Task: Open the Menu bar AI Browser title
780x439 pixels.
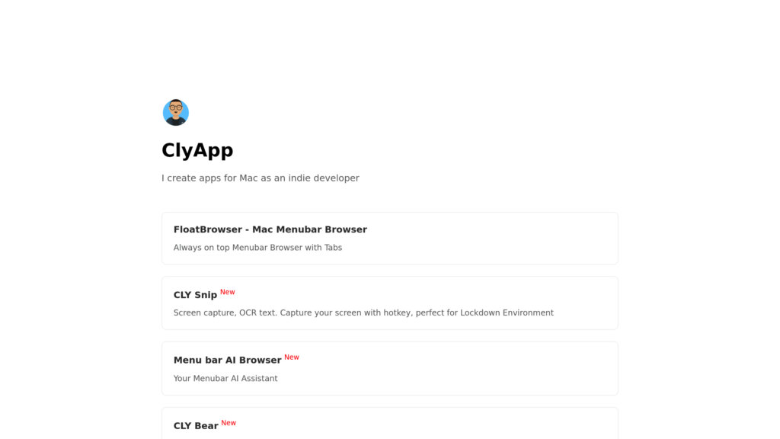Action: (227, 360)
